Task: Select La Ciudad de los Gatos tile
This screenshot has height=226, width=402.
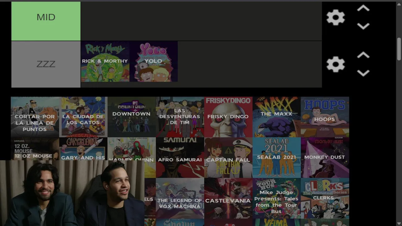Action: (83, 117)
